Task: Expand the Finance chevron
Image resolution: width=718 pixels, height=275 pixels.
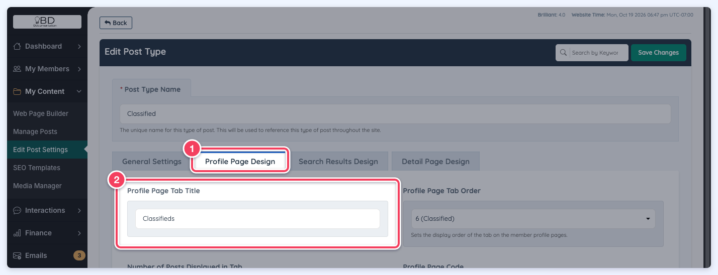Action: (79, 233)
